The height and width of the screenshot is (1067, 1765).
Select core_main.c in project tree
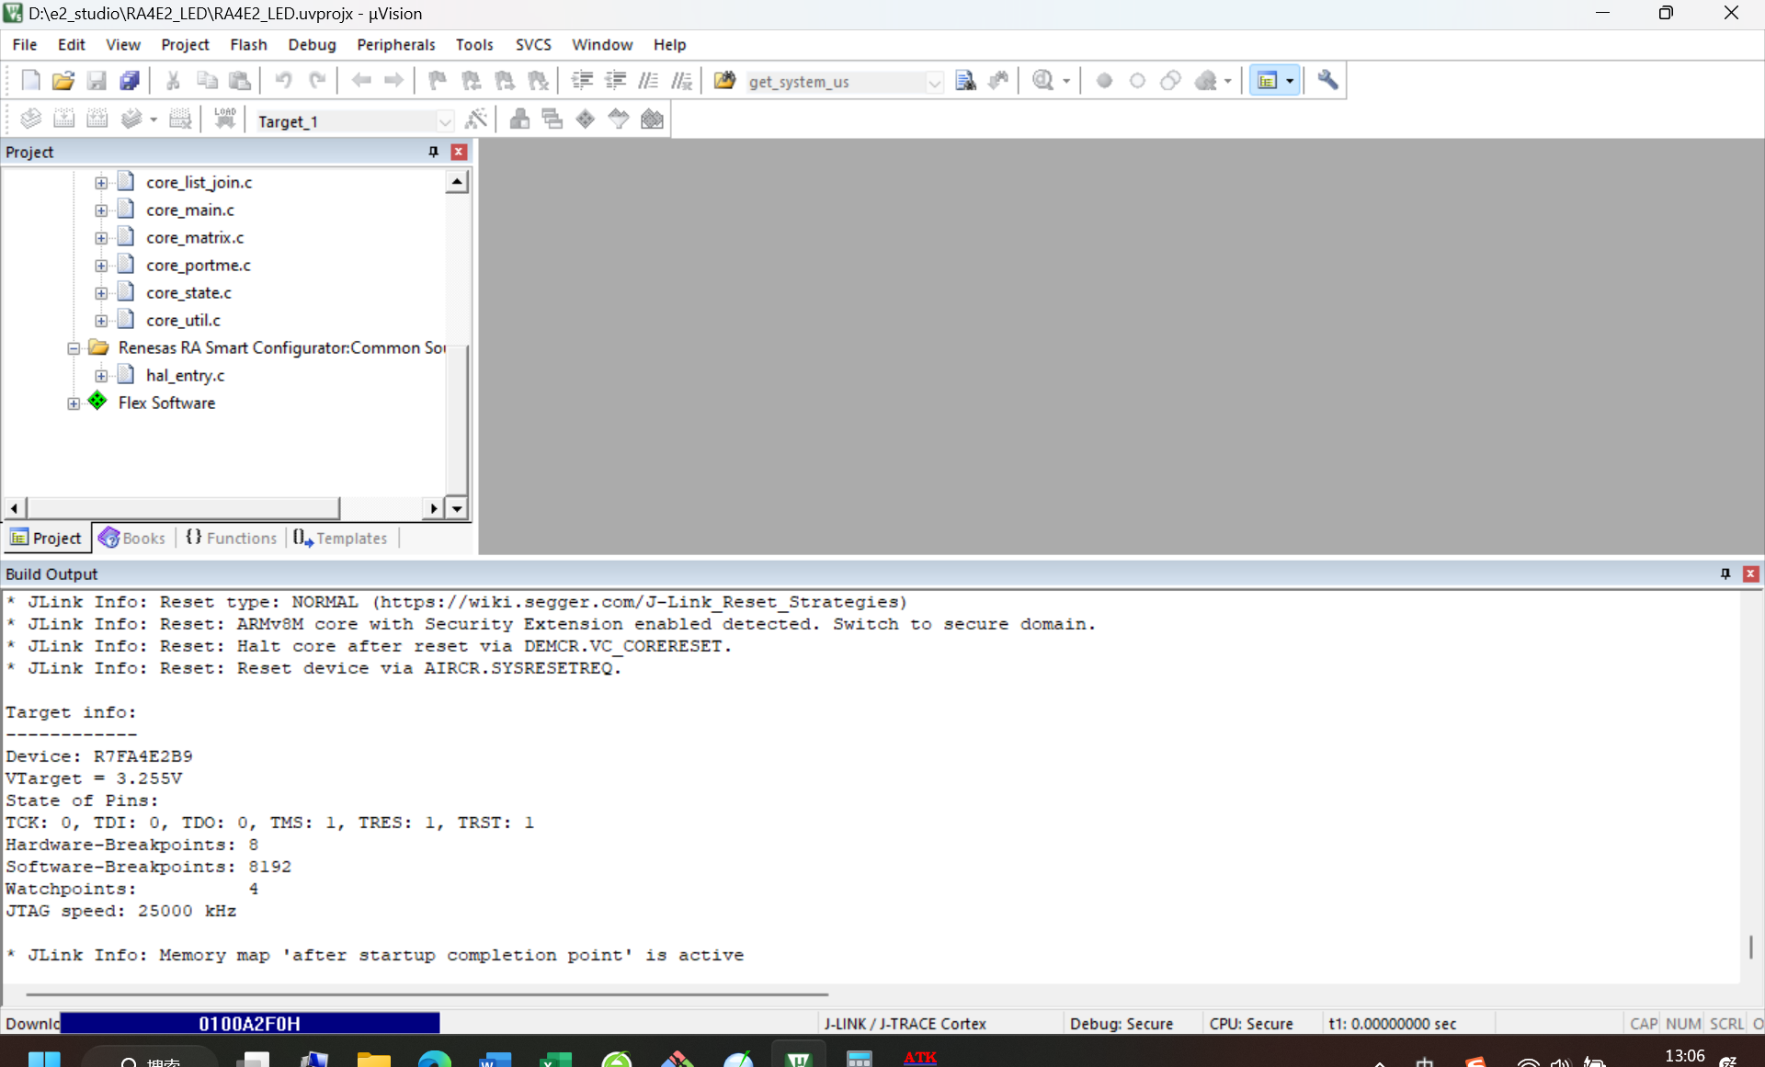coord(189,210)
